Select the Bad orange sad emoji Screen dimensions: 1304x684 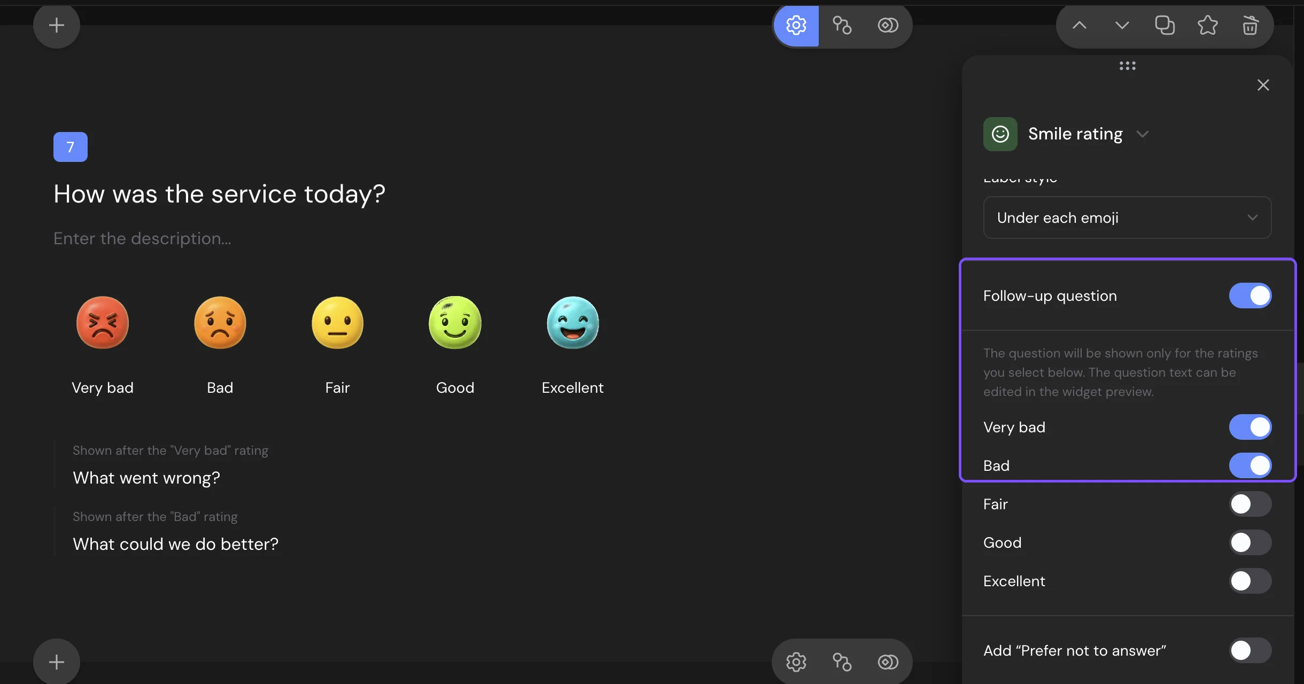pos(220,322)
